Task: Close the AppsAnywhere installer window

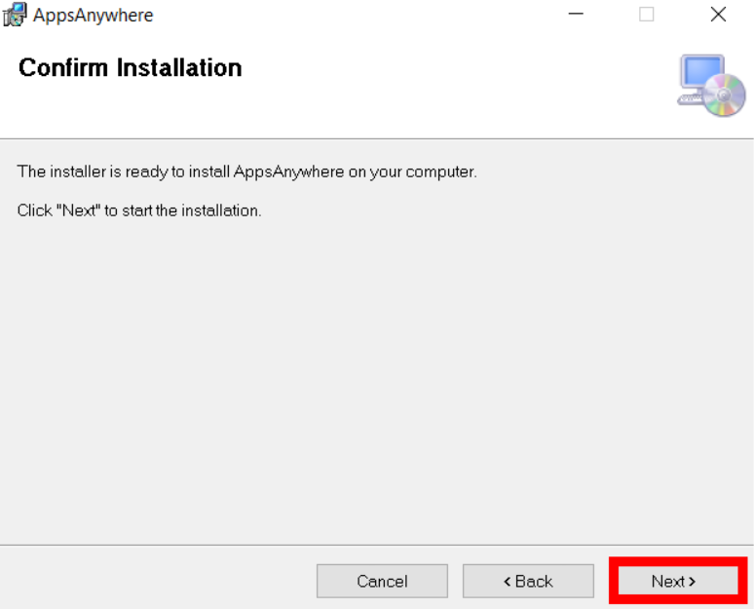Action: coord(718,14)
